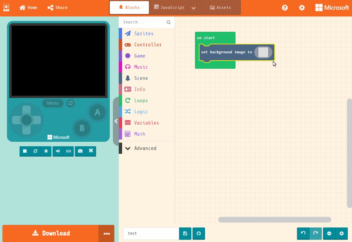Stop the simulator
This screenshot has height=242, width=352.
coord(25,151)
